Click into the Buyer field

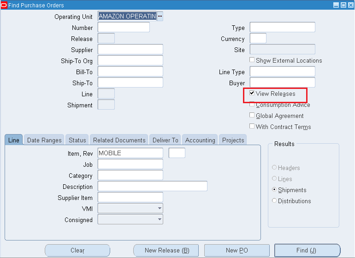[282, 82]
